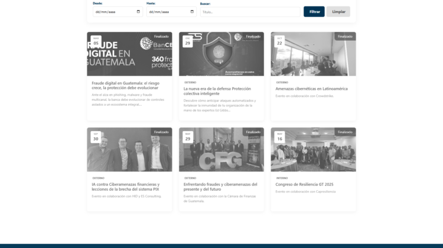Click the Sep 30 date badge

pos(96,137)
